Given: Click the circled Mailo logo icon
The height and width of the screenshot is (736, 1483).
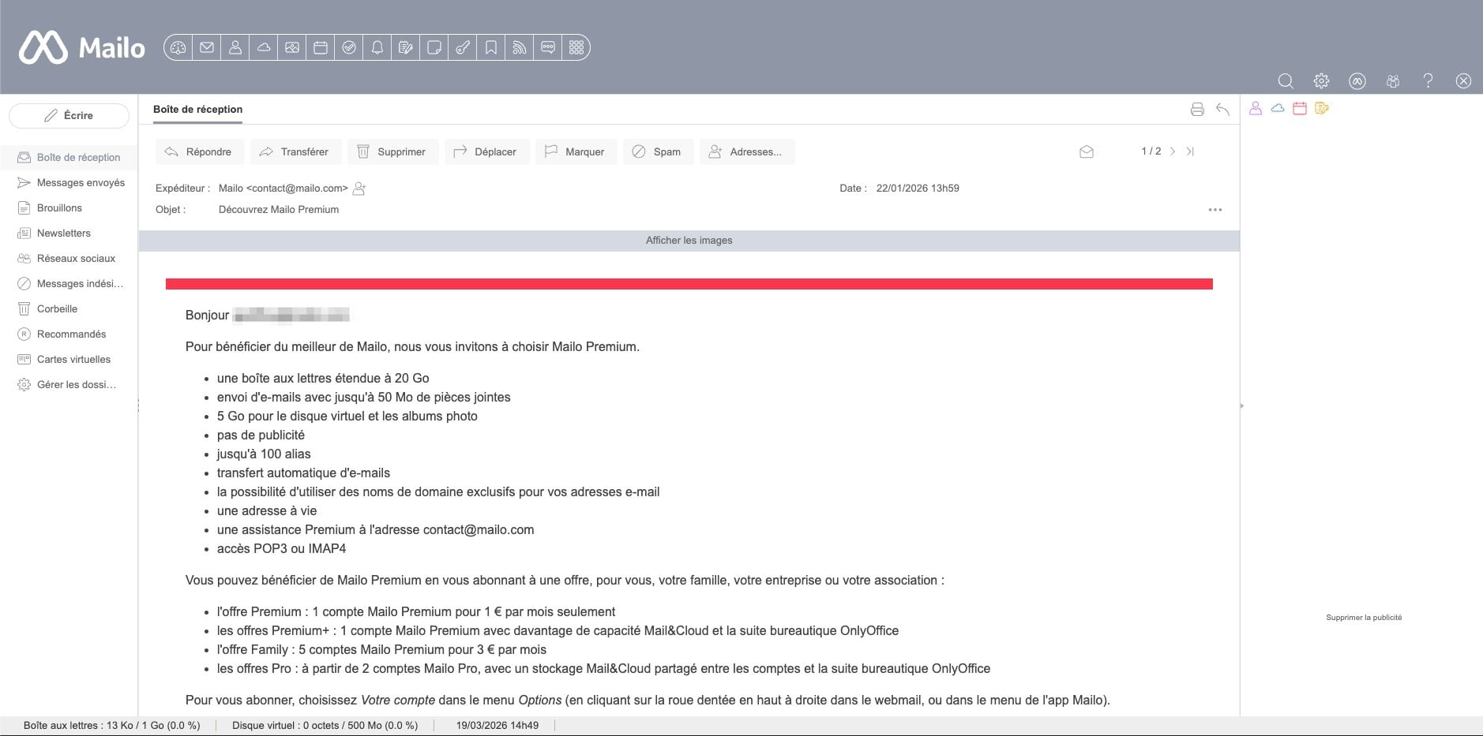Looking at the screenshot, I should 1357,81.
